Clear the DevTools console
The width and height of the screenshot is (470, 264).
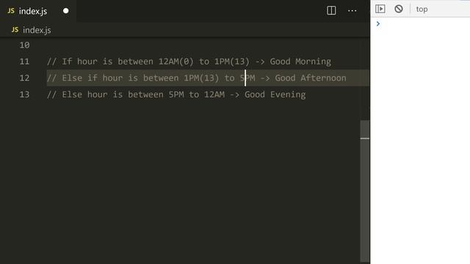pos(399,9)
